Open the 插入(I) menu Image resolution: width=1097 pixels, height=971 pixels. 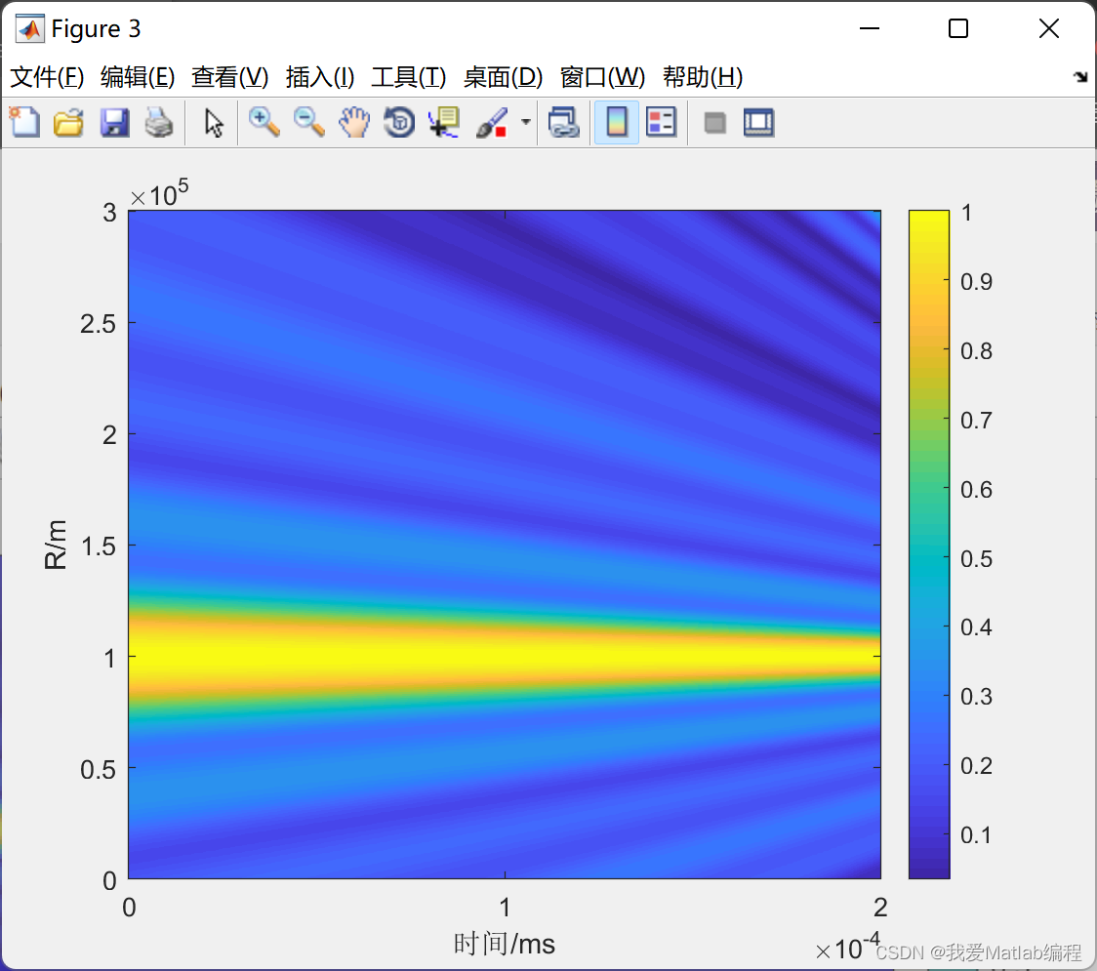[x=320, y=77]
